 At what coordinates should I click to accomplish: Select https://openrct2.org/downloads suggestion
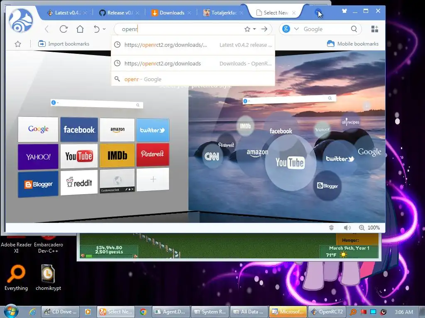tap(193, 63)
